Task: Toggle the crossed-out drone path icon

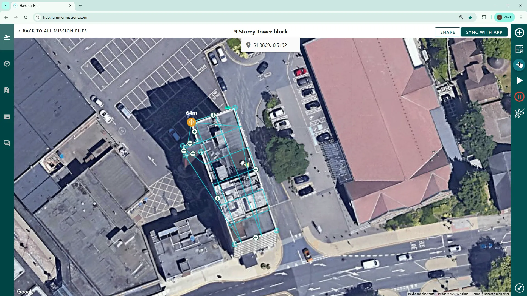Action: point(519,113)
